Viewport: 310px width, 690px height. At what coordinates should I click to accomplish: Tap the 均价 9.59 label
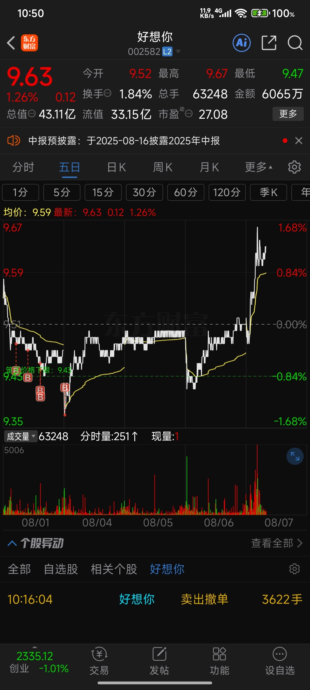27,212
